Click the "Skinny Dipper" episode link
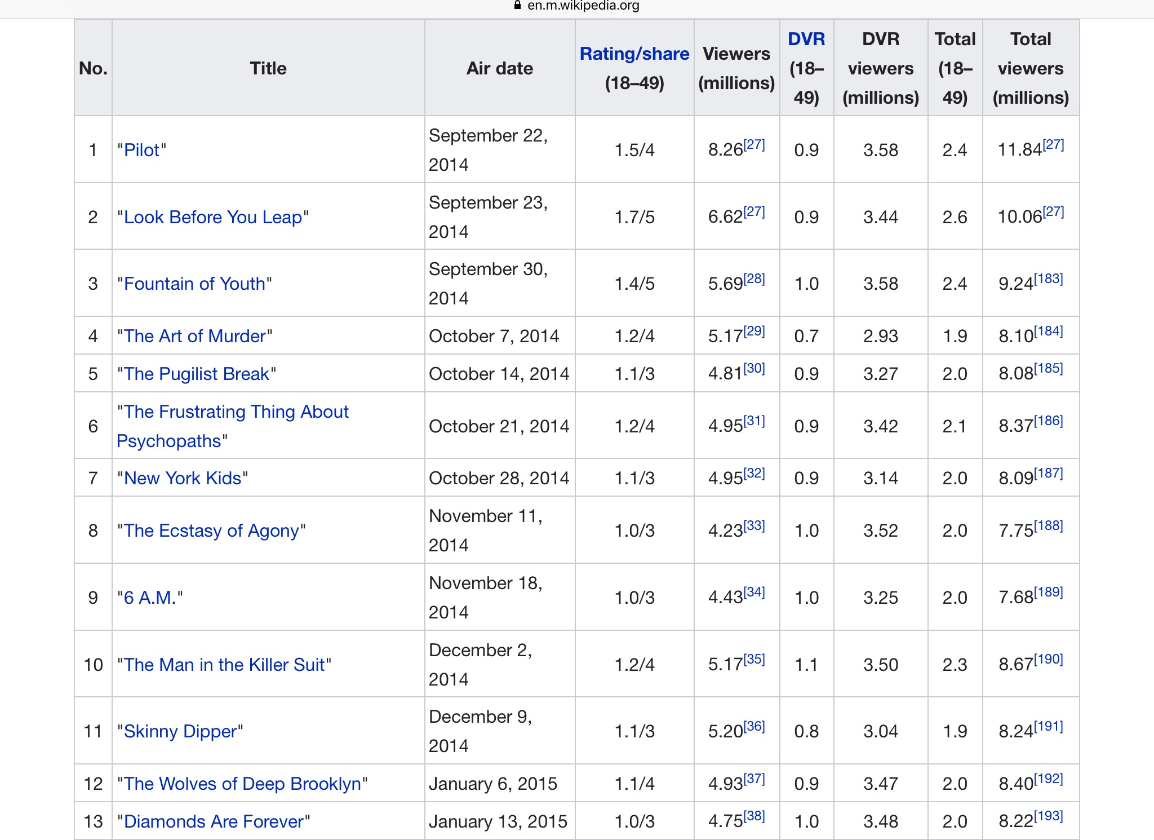Image resolution: width=1154 pixels, height=840 pixels. pyautogui.click(x=180, y=731)
